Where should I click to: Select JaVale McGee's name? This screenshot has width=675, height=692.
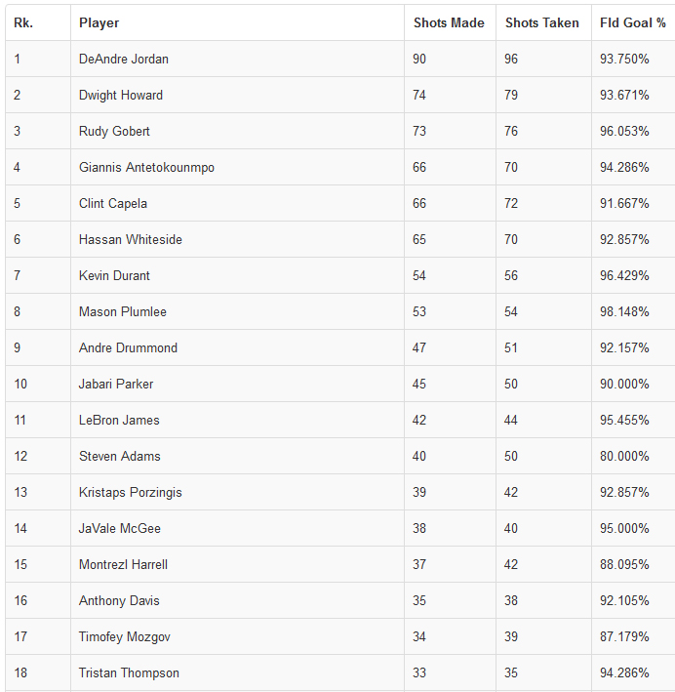(120, 528)
